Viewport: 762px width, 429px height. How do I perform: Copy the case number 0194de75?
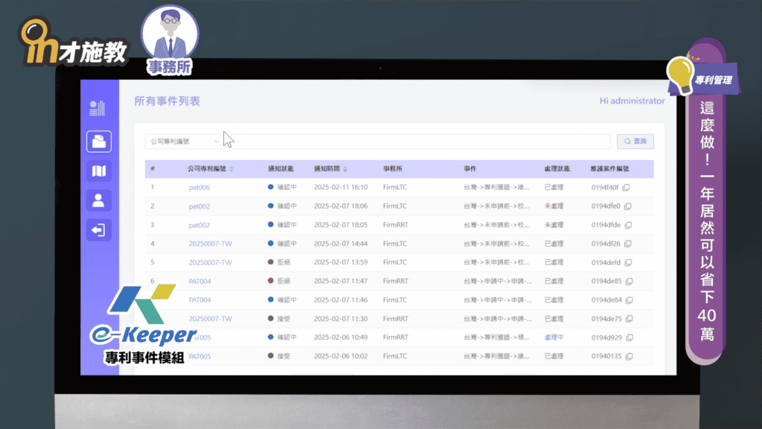coord(627,319)
